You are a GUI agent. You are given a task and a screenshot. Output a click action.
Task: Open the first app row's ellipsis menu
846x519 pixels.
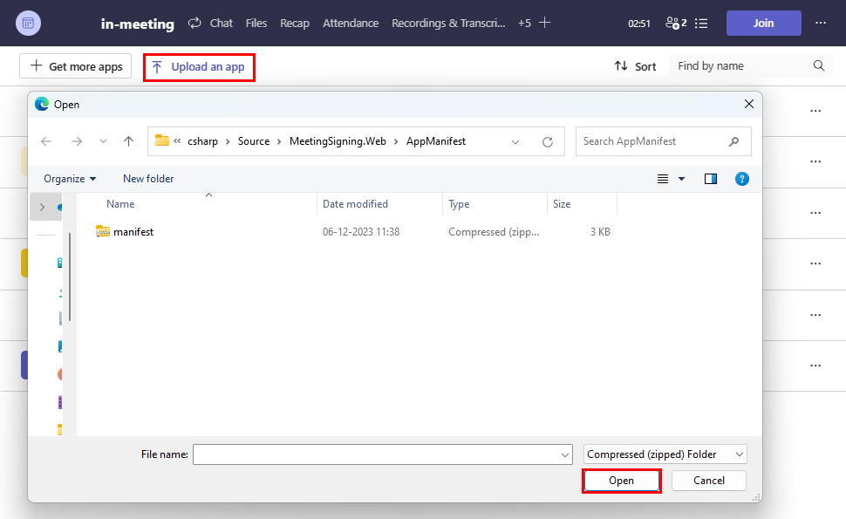click(815, 111)
